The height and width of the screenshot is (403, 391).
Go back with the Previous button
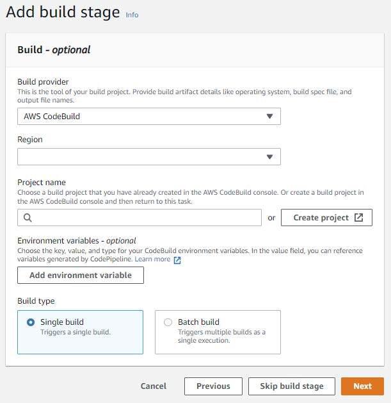[213, 386]
